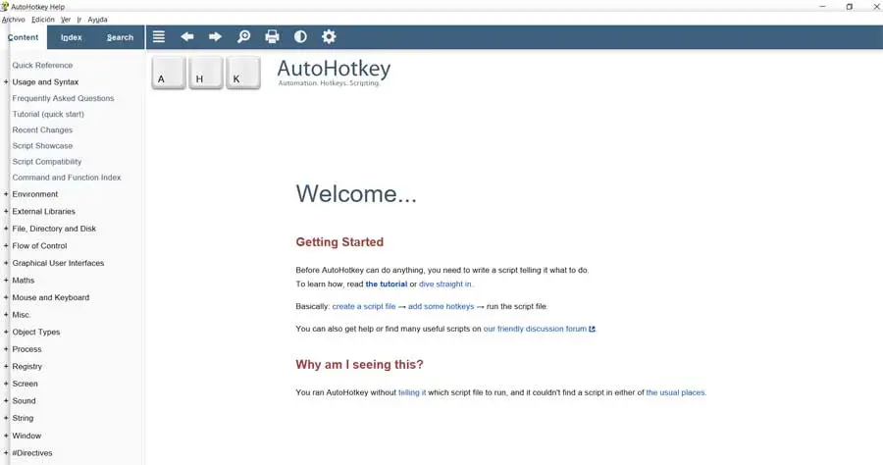
Task: Expand the Graphical User Interfaces node
Action: pyautogui.click(x=6, y=263)
